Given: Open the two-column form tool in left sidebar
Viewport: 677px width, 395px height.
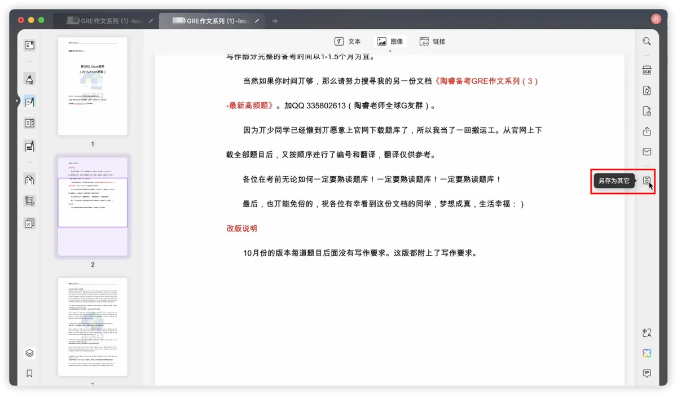Looking at the screenshot, I should [29, 123].
